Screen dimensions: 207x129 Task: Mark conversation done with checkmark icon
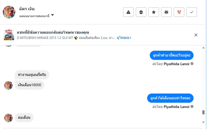(192, 12)
